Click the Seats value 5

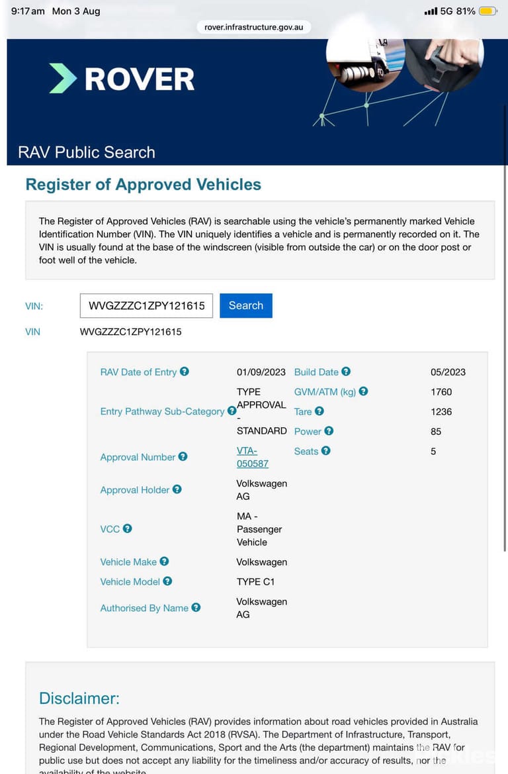pos(433,451)
